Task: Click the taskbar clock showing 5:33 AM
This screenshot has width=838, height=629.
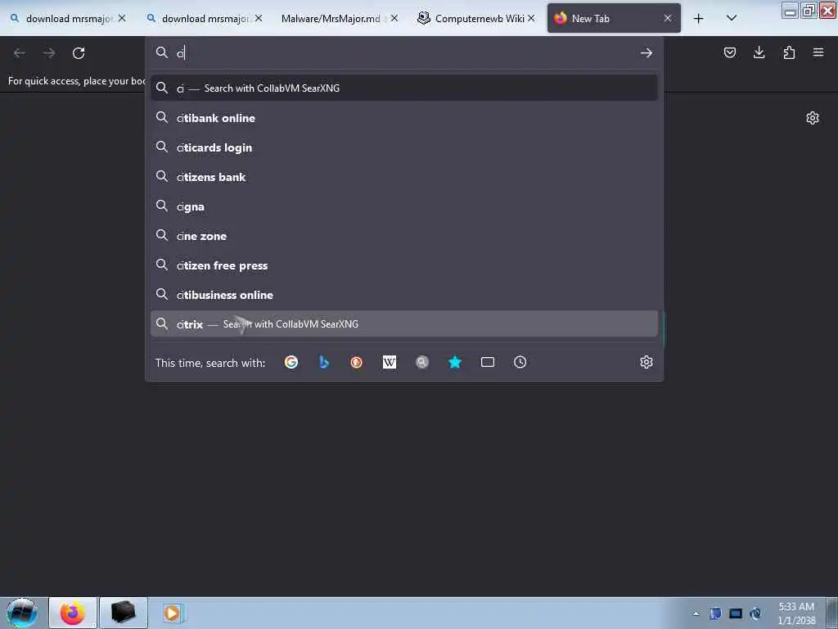Action: (x=796, y=613)
